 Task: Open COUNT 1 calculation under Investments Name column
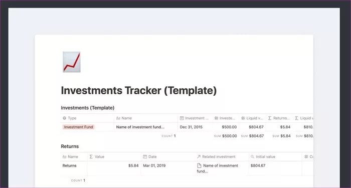coord(169,136)
